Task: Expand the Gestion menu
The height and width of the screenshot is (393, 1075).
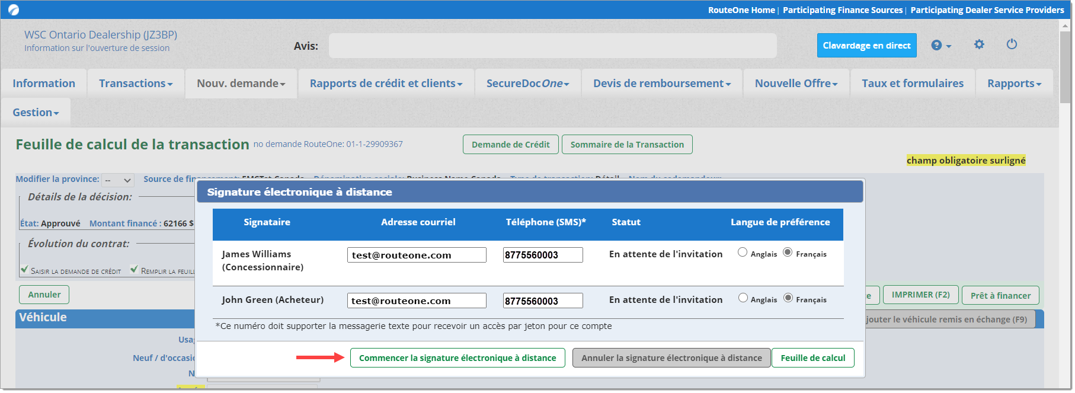Action: point(36,113)
